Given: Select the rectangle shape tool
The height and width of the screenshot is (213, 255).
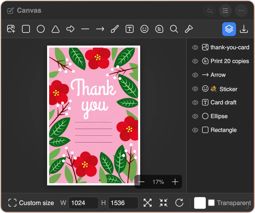Looking at the screenshot, I should [26, 29].
